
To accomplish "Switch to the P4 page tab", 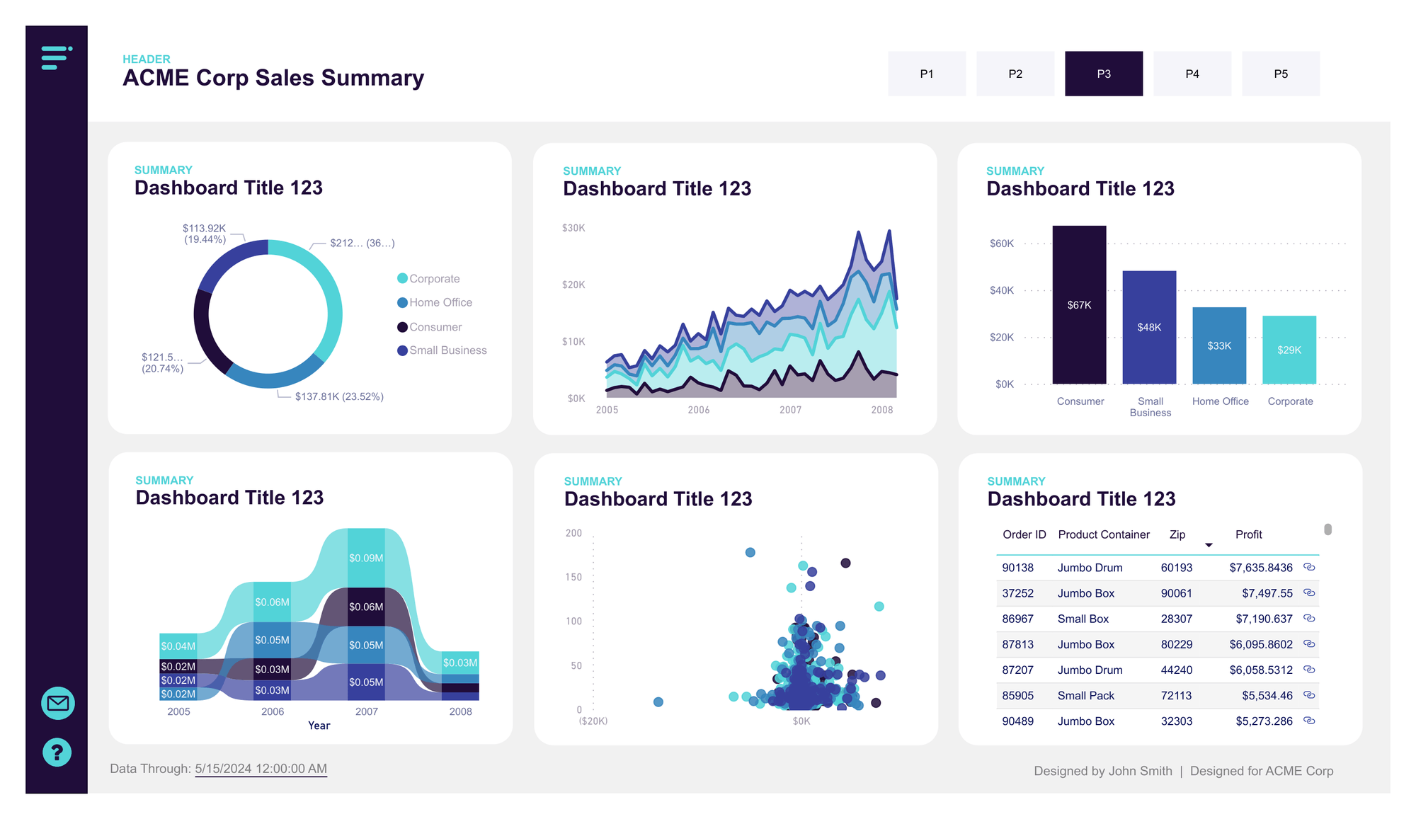I will (1192, 73).
